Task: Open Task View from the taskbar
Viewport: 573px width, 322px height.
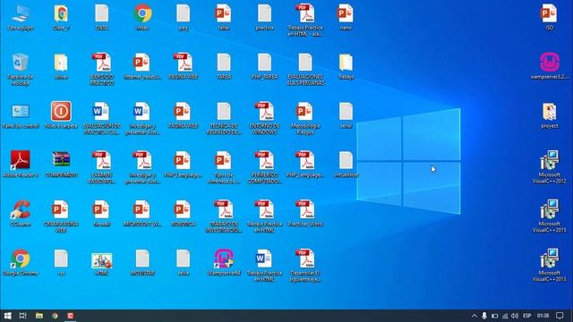Action: coord(22,316)
